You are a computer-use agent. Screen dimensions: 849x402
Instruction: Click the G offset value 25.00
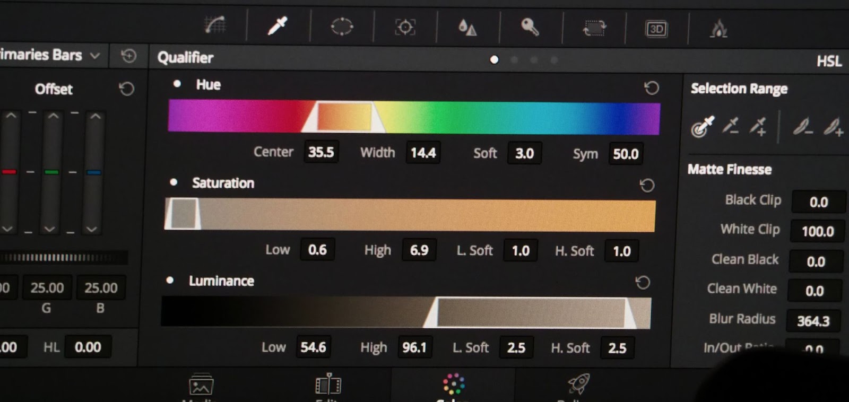pyautogui.click(x=47, y=287)
